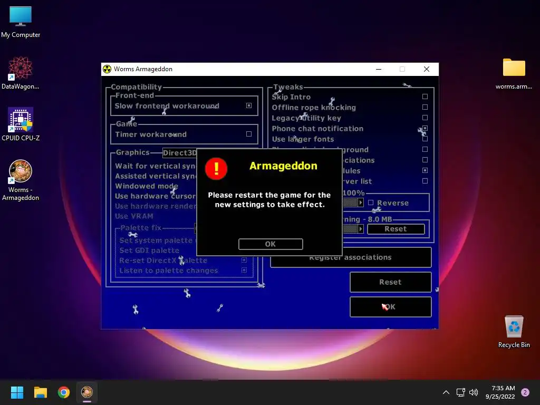
Task: Click the Use hardware cursor label
Action: [156, 196]
